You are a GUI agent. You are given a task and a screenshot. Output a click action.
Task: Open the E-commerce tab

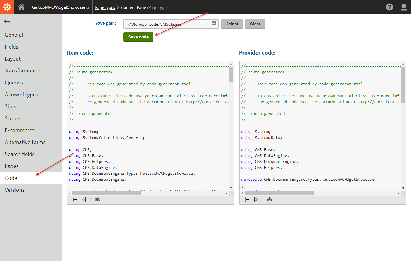[x=31, y=130]
